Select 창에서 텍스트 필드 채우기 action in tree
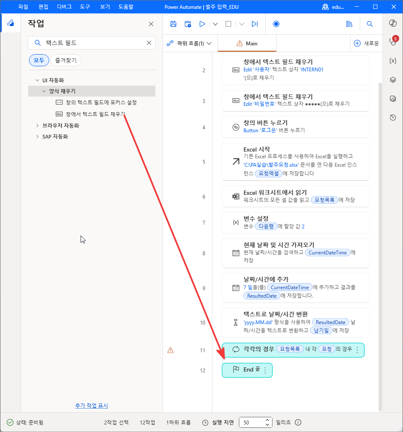403x432 pixels. (90, 114)
